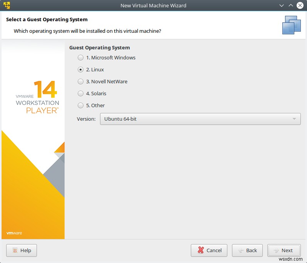Viewport: 307px width, 263px height.
Task: Go back to the previous wizard step
Action: point(247,250)
